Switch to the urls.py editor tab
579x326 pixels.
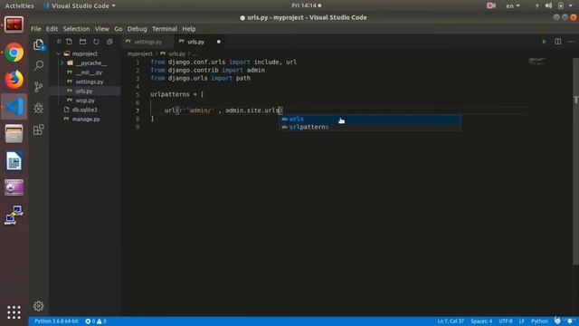pos(195,42)
